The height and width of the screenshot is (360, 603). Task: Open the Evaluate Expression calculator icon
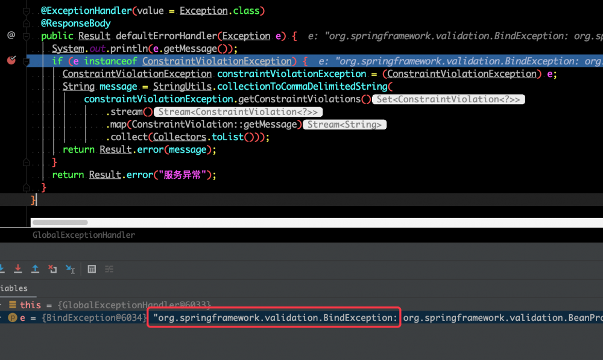pos(92,269)
